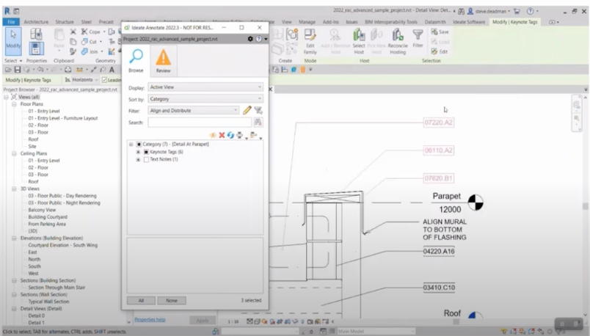Open the Ideate Software ribbon tab
The image size is (590, 336).
pos(469,22)
